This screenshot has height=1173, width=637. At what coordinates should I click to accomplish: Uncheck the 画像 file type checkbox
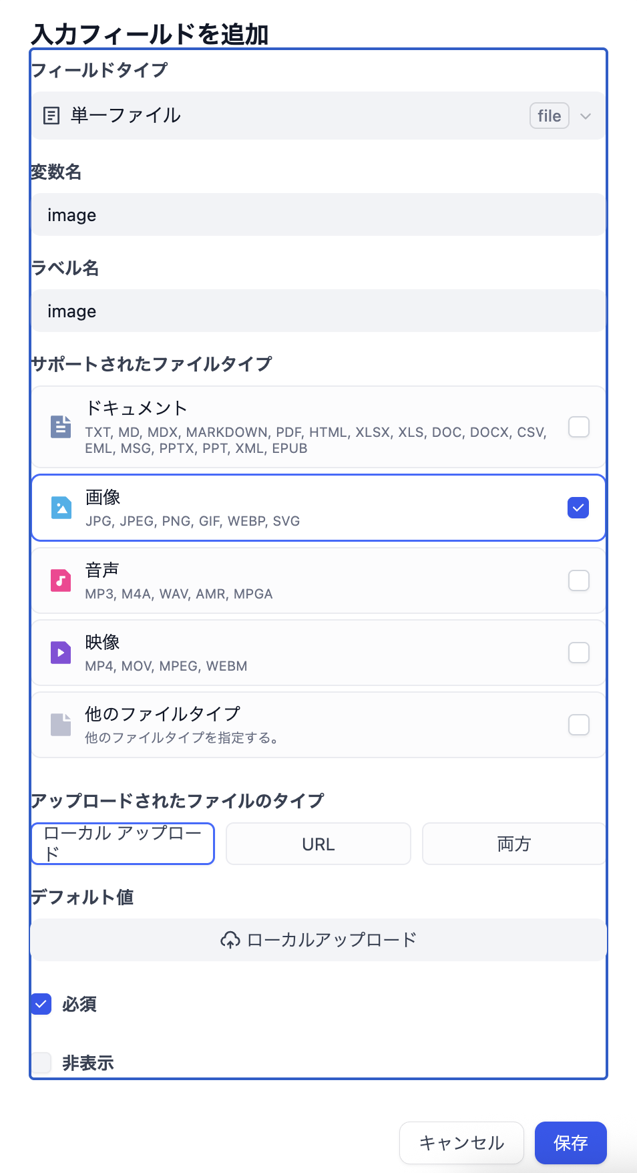click(x=578, y=508)
